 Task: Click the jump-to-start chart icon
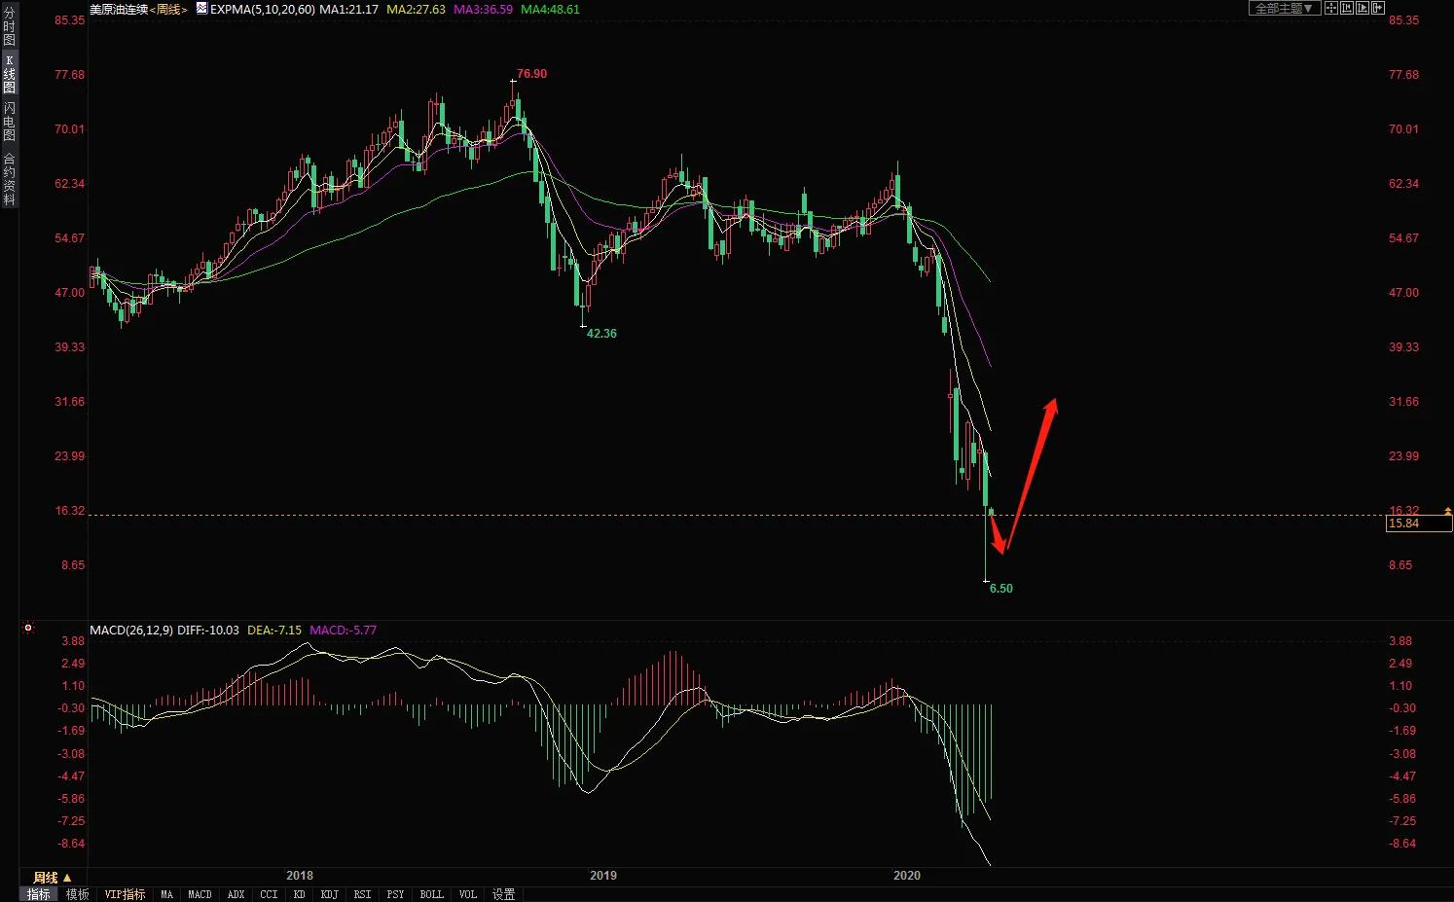(1347, 8)
